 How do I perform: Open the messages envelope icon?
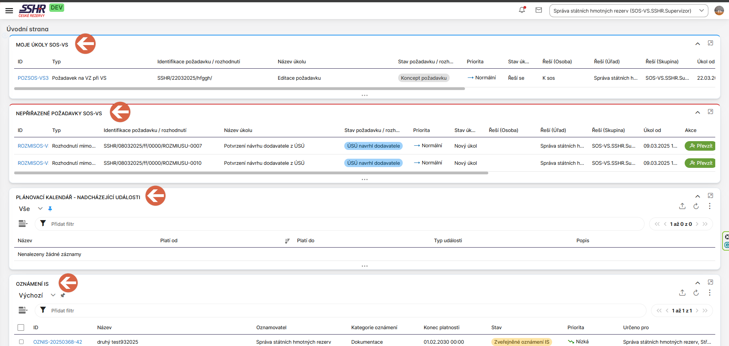[x=539, y=10]
